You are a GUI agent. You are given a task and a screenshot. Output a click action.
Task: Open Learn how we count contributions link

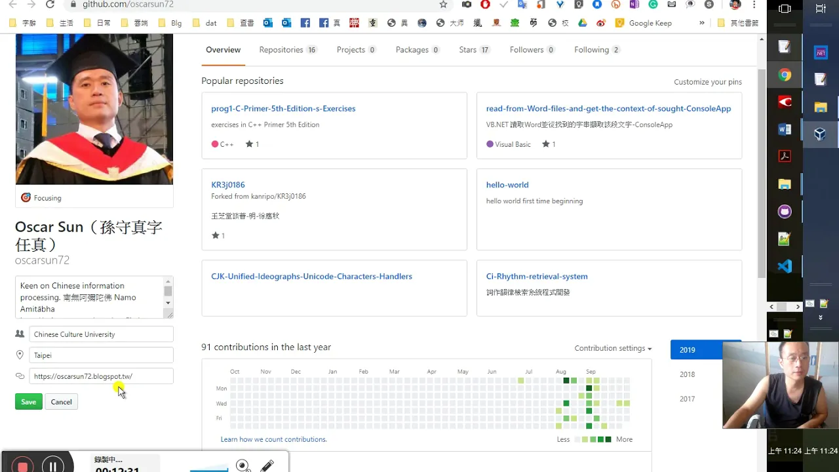pyautogui.click(x=273, y=439)
